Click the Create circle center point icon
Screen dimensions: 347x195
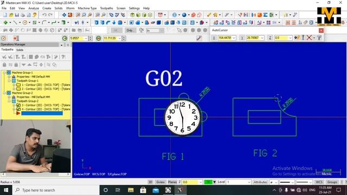coord(25,23)
